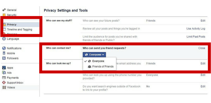This screenshot has height=103, width=211.
Task: Edit who can see future posts
Action: pyautogui.click(x=203, y=21)
